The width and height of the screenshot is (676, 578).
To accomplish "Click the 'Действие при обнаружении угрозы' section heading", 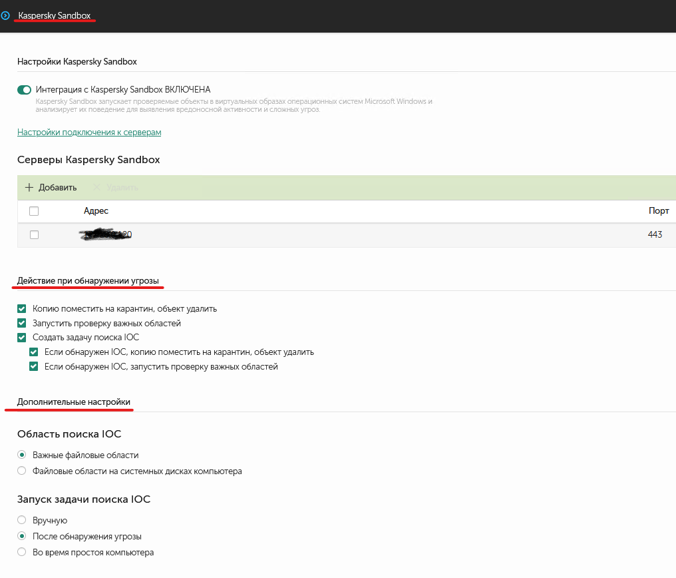I will (88, 281).
